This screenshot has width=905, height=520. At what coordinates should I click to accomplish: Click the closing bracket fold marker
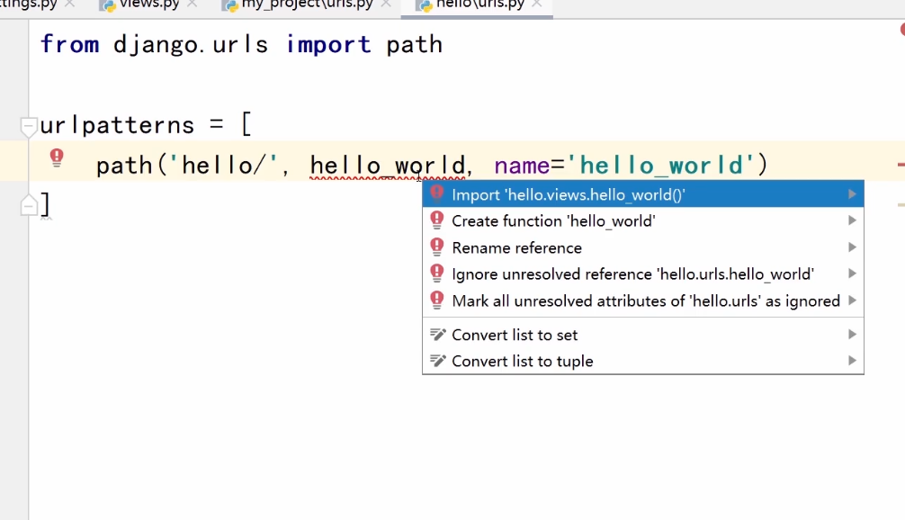pos(29,205)
